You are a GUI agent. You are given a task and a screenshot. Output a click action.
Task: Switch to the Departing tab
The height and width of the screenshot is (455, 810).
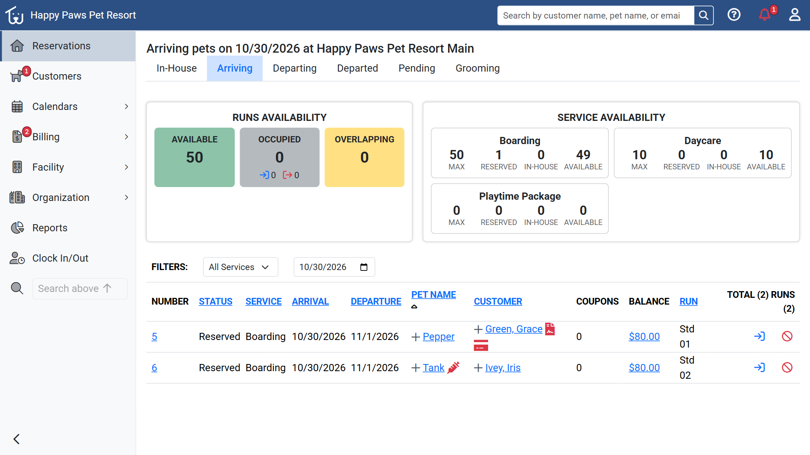(x=294, y=68)
